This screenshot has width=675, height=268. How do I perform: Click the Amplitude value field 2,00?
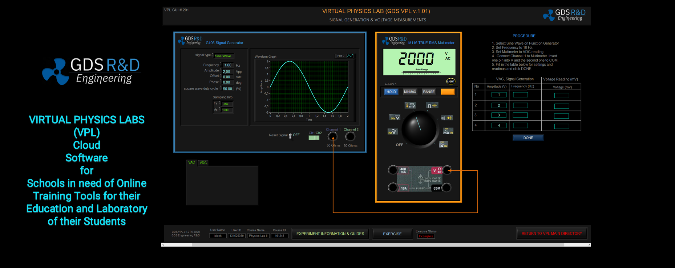227,71
